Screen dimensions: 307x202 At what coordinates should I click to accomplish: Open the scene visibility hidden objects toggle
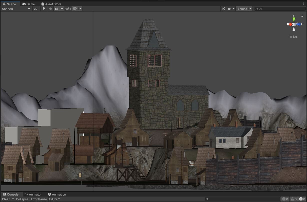click(x=67, y=9)
